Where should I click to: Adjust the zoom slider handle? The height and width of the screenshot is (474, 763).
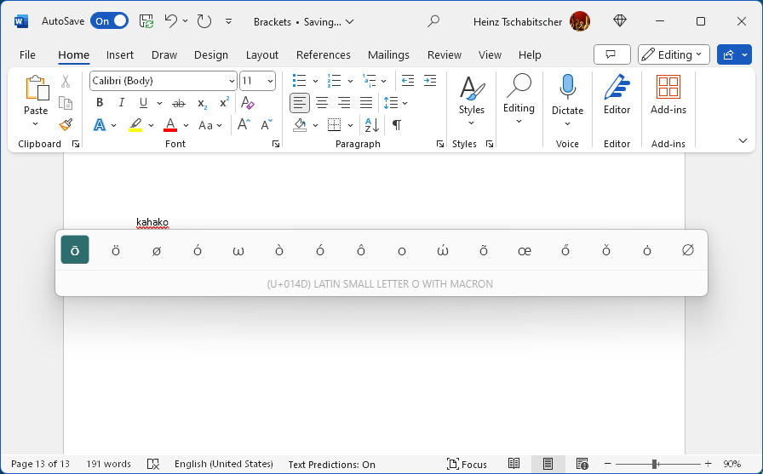[655, 464]
